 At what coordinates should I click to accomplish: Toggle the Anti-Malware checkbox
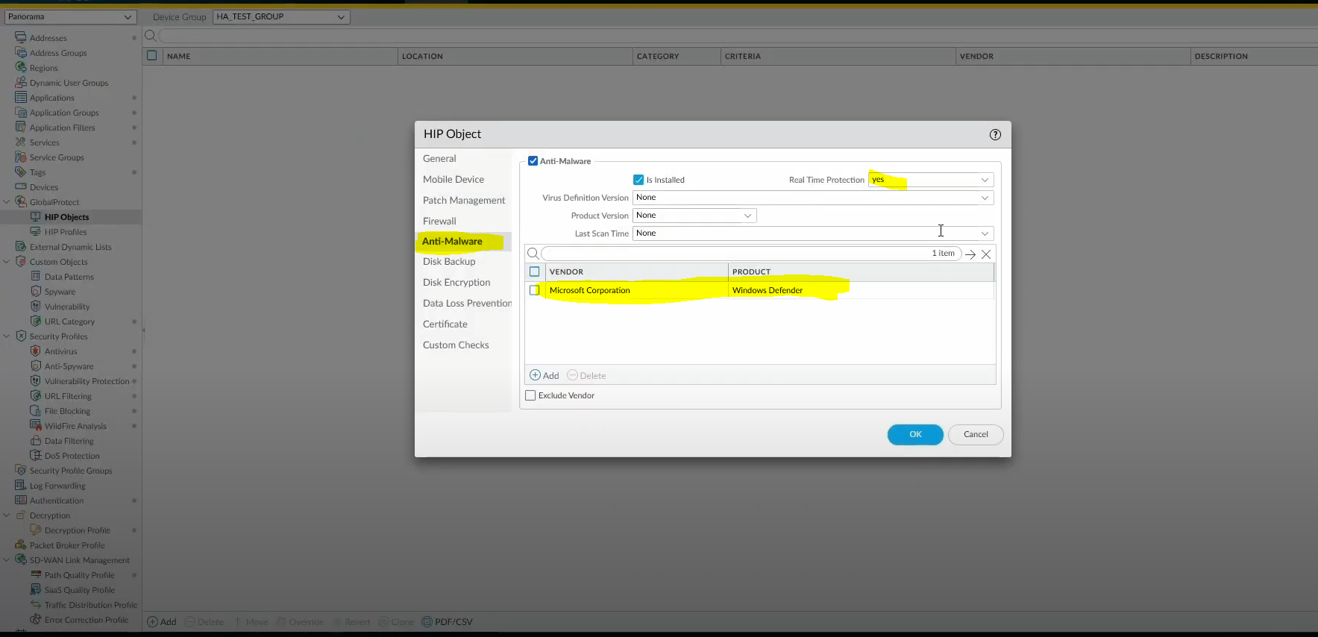click(533, 160)
